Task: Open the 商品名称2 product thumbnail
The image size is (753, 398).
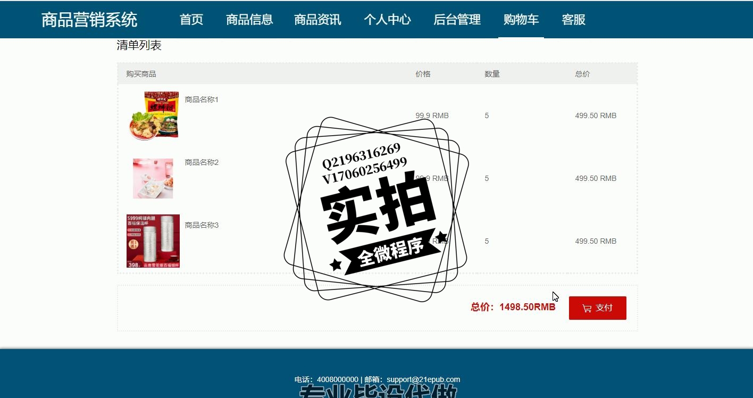Action: (x=153, y=178)
